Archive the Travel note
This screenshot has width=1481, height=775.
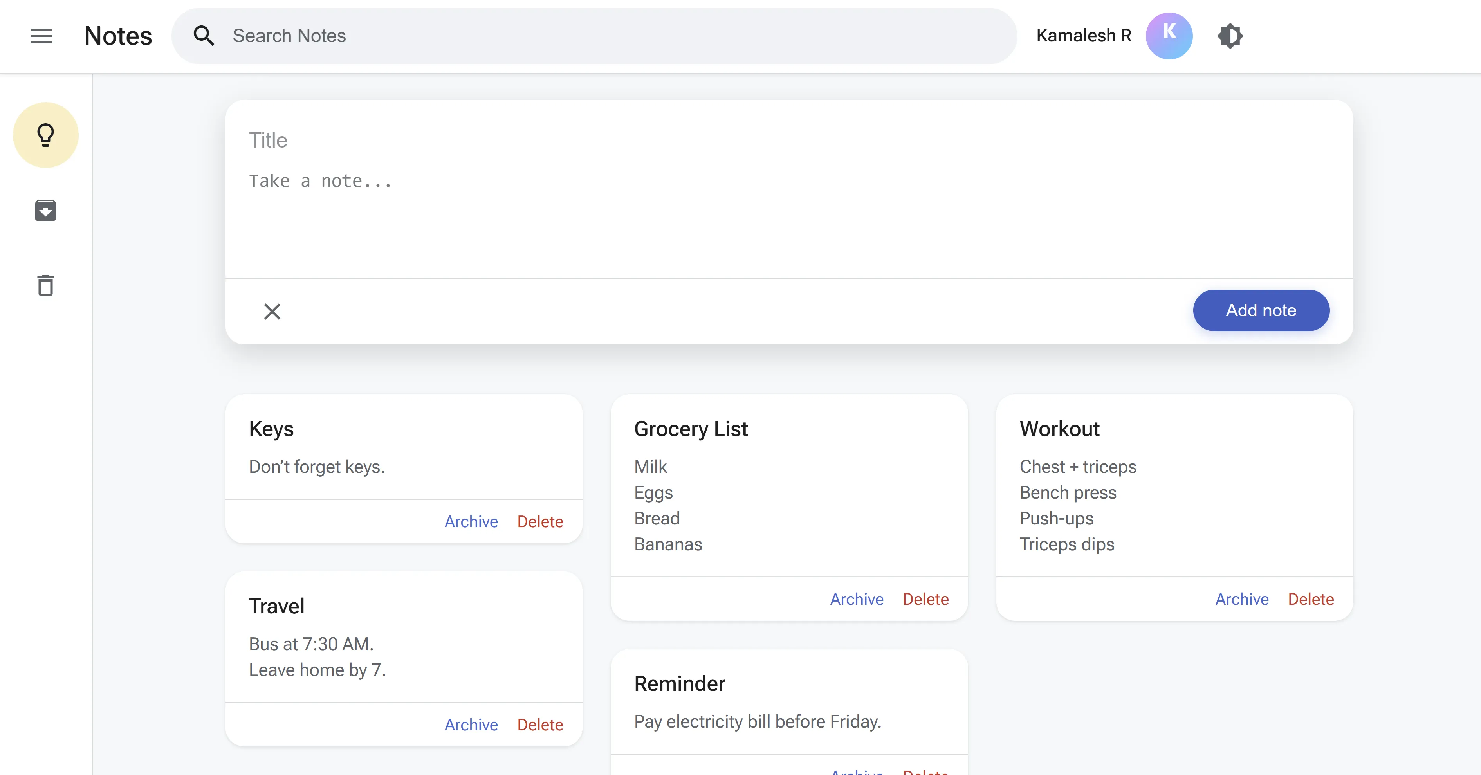tap(471, 725)
